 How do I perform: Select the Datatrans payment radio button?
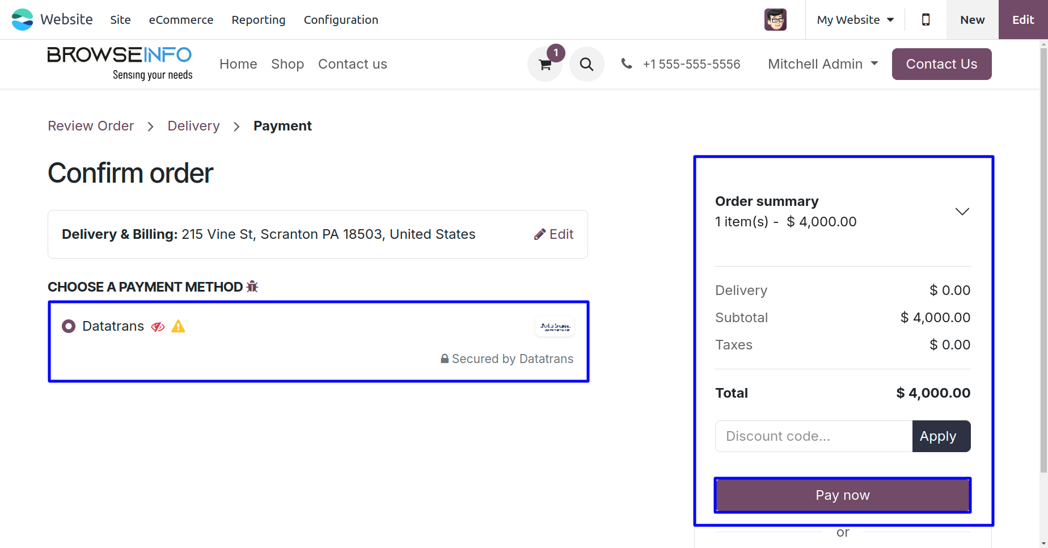tap(69, 326)
